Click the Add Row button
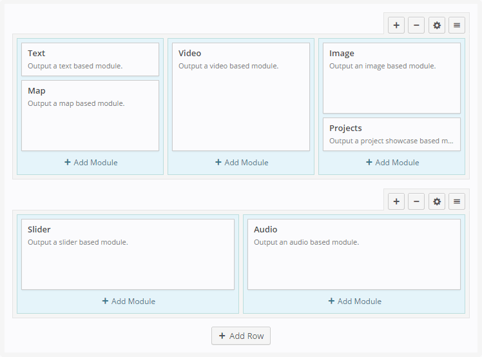 pos(241,336)
